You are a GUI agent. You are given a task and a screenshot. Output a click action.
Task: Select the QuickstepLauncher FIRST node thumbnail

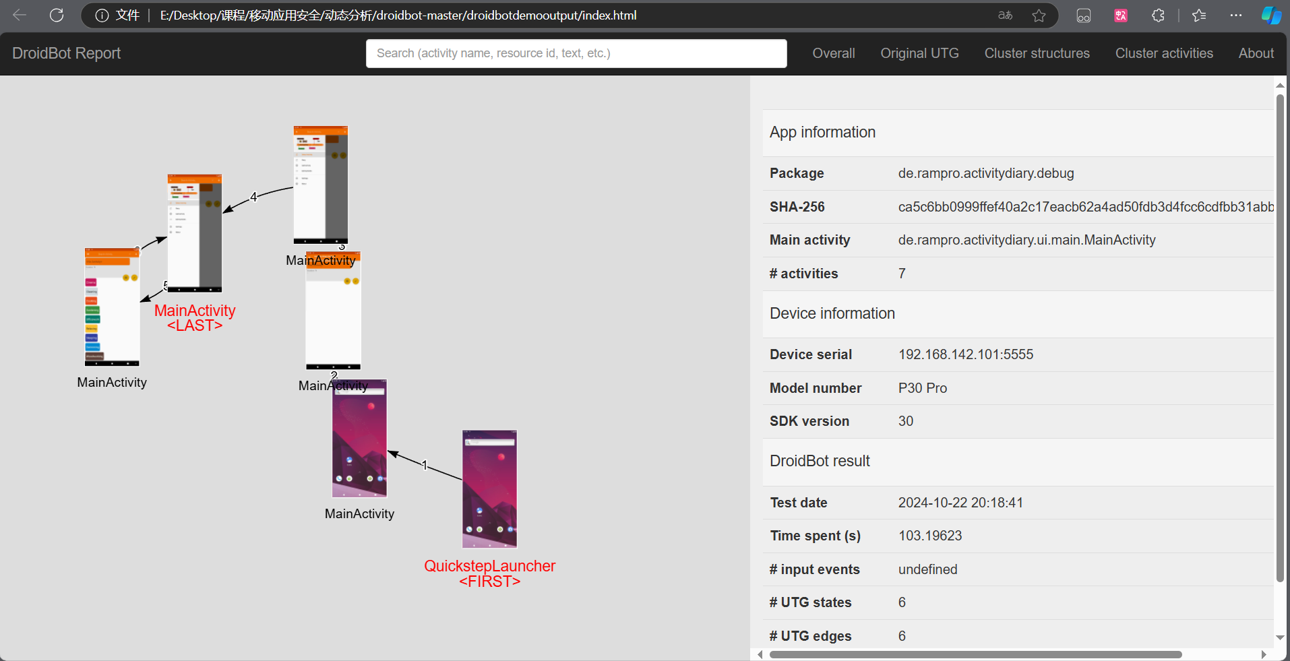489,489
